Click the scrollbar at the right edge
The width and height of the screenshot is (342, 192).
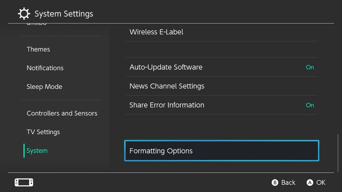pos(338,153)
